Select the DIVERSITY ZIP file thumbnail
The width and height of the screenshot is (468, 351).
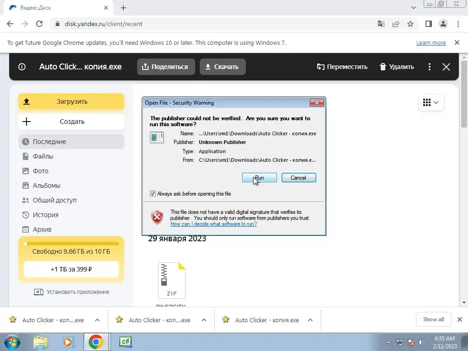click(172, 281)
